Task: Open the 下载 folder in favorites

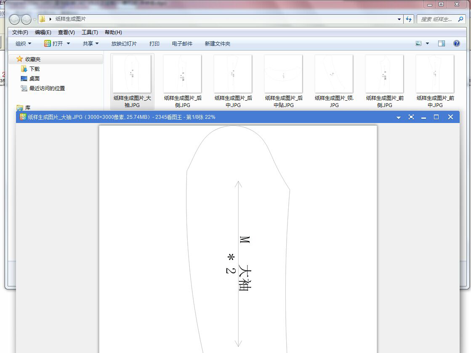Action: (x=35, y=69)
